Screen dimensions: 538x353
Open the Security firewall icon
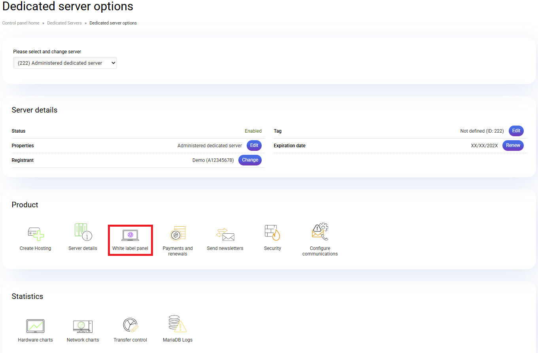point(272,233)
